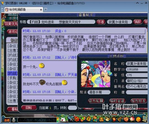Click the 回帖 reply button
The image size is (149, 124).
tap(29, 108)
